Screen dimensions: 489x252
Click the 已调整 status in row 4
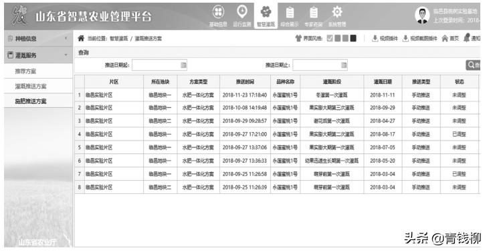459,134
